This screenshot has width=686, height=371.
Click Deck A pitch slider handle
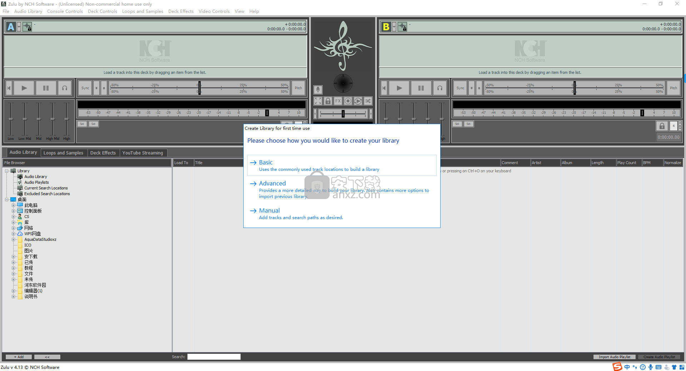point(199,88)
